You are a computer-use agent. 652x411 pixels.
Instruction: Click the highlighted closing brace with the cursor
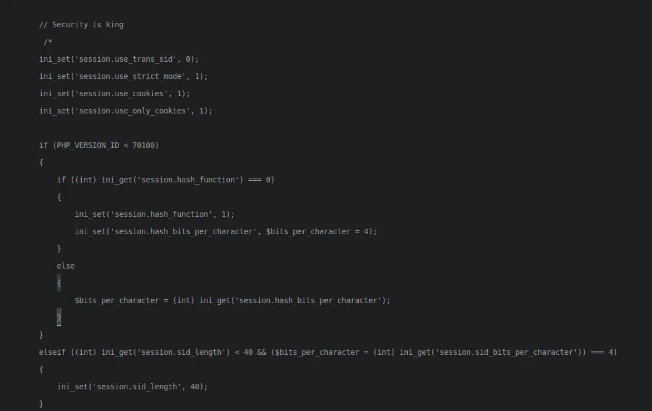59,318
